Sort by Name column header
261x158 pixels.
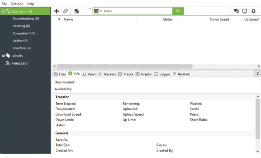click(x=68, y=19)
